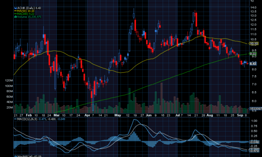Viewport: 262px width, 157px height.
Task: Click the Feb label on date axis
Action: (x=29, y=115)
